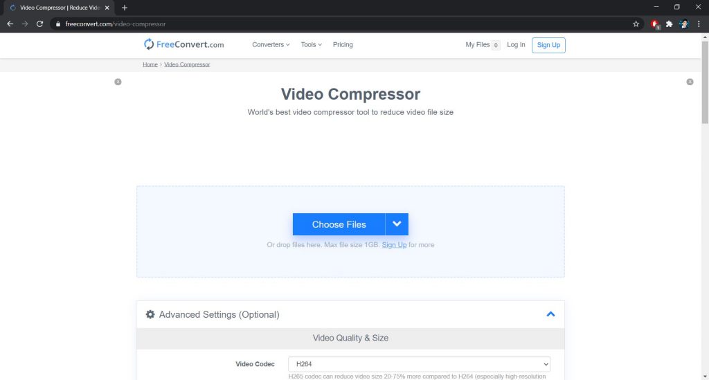The height and width of the screenshot is (380, 709).
Task: Bookmark this page with star icon
Action: click(636, 24)
